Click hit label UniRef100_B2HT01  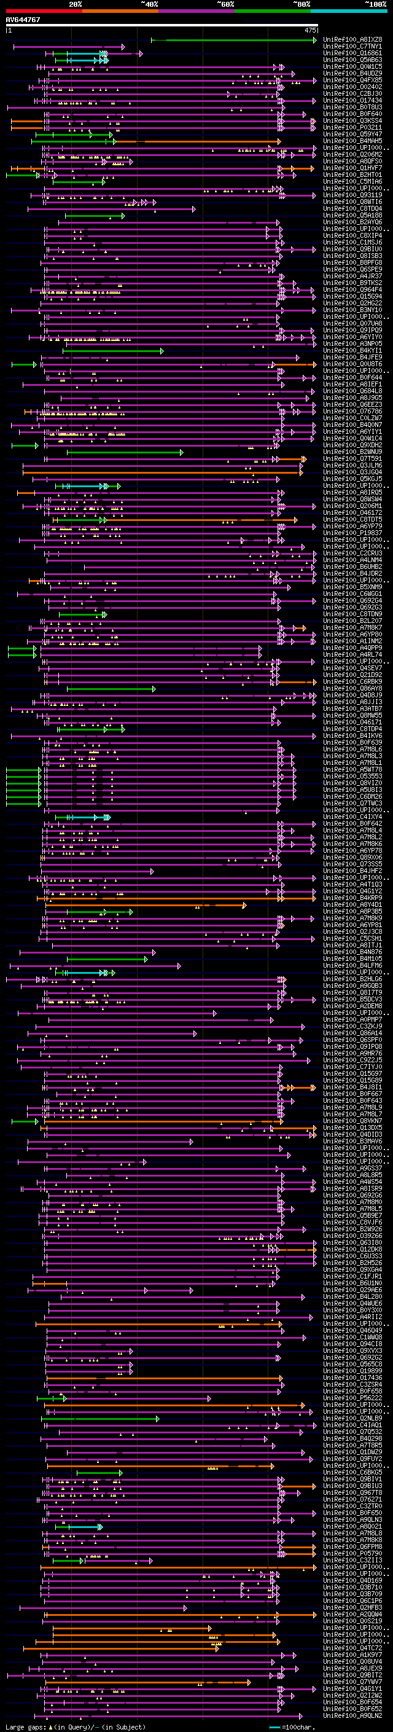point(352,175)
